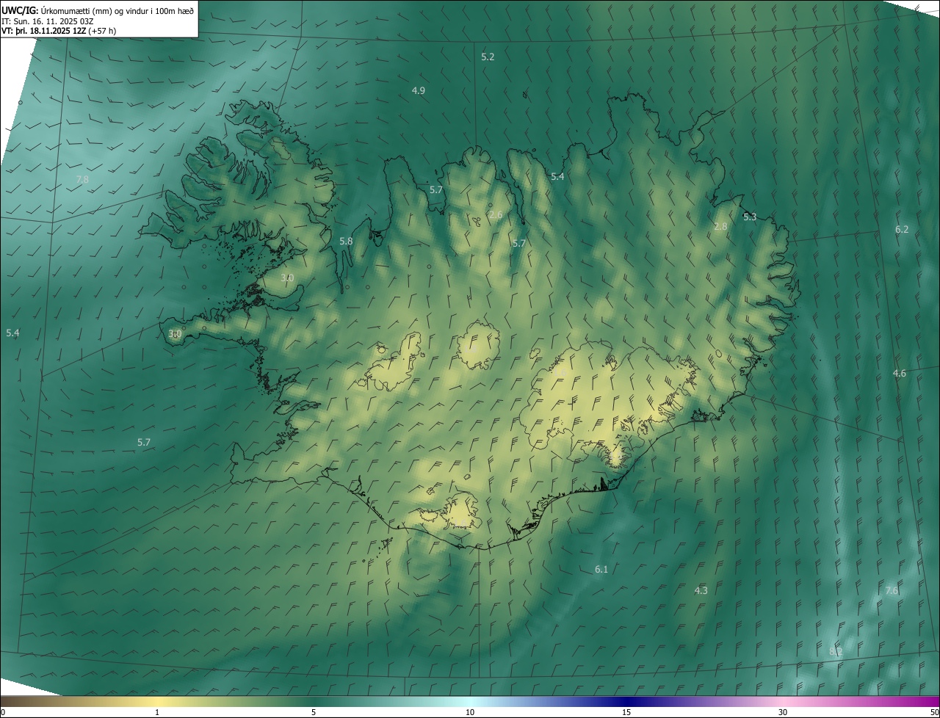Select the "4.6" map value

click(900, 374)
